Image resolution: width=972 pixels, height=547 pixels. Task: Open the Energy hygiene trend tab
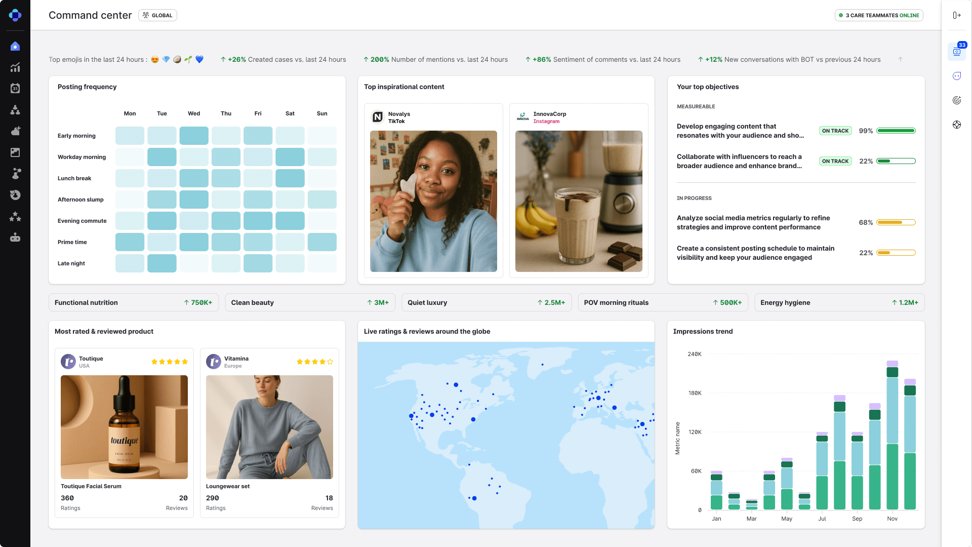tap(839, 302)
